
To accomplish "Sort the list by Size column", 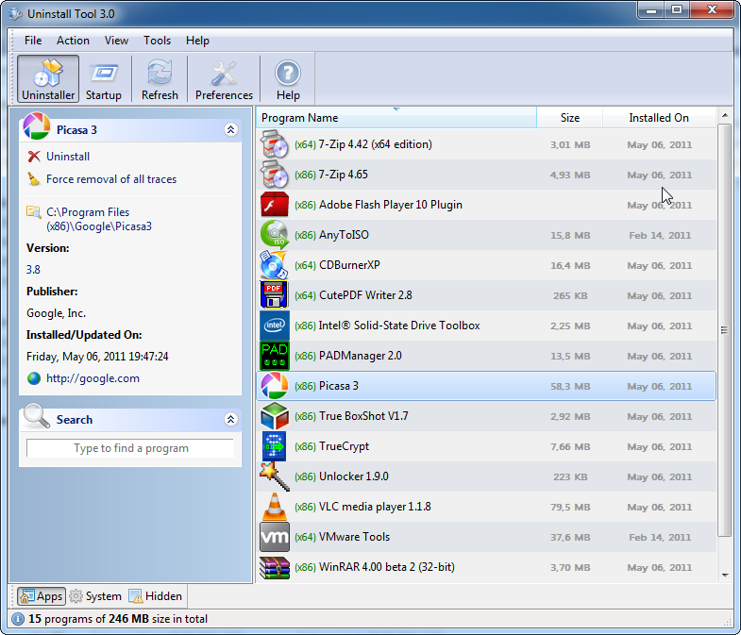I will pos(570,118).
